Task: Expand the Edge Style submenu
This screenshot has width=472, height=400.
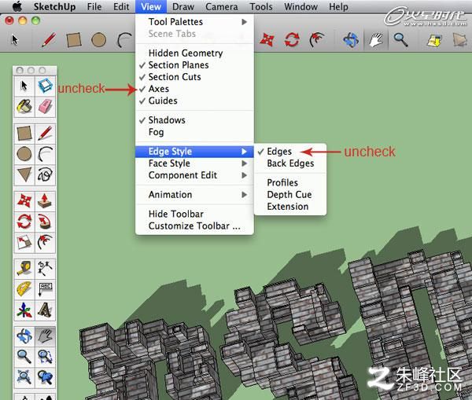Action: click(194, 152)
